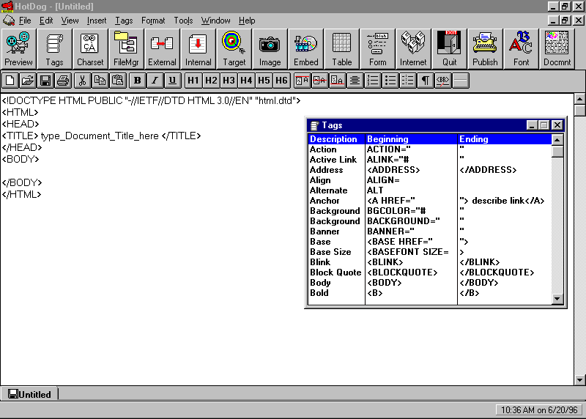Click the Tags toolbar button
Viewport: 586px width, 419px height.
point(54,49)
